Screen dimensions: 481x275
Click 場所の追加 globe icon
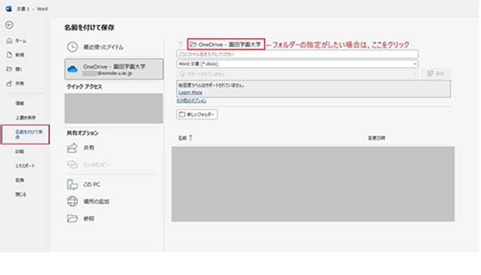pyautogui.click(x=73, y=201)
